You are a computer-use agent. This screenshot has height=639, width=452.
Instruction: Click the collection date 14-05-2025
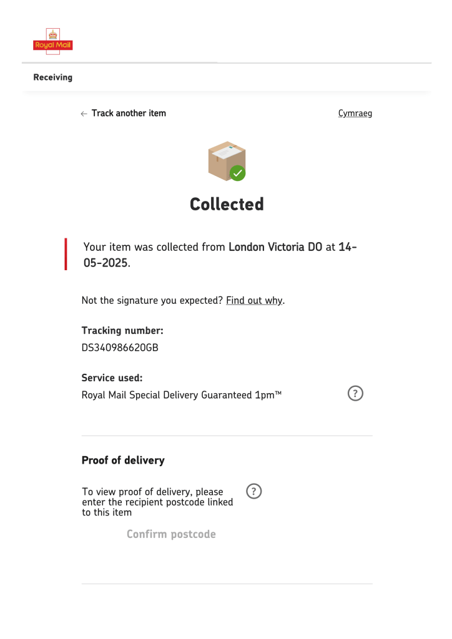(x=106, y=263)
